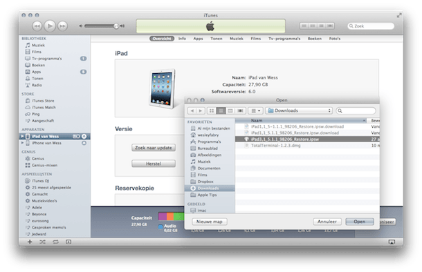Sort files by the Naam column
This screenshot has width=422, height=272.
click(301, 121)
